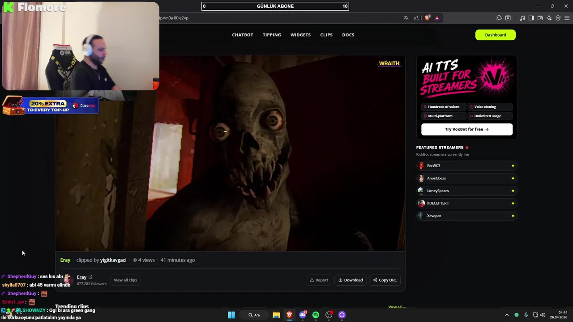The width and height of the screenshot is (573, 322).
Task: Click the yigitkavgaci clipper name
Action: (x=113, y=260)
